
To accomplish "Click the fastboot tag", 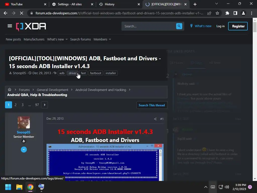I will (x=96, y=73).
